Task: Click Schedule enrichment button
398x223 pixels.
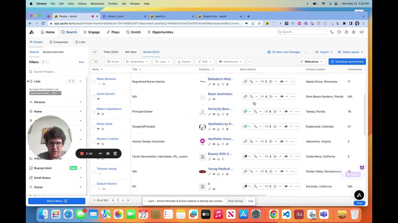Action: [x=347, y=62]
